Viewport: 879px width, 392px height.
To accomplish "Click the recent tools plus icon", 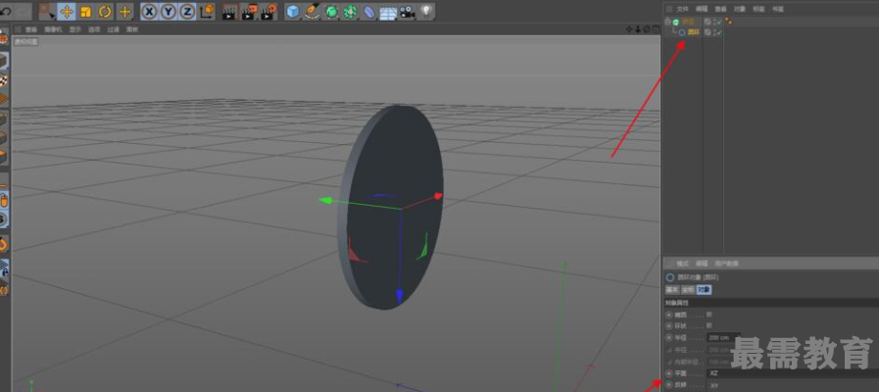I will [124, 11].
